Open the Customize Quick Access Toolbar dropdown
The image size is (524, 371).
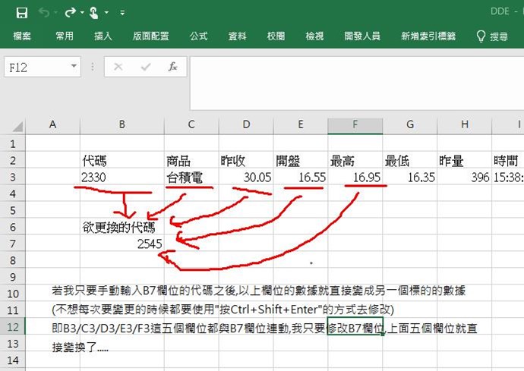coord(122,13)
